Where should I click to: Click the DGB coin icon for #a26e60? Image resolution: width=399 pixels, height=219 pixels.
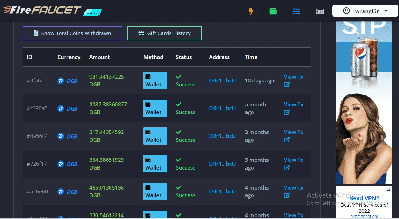(61, 192)
